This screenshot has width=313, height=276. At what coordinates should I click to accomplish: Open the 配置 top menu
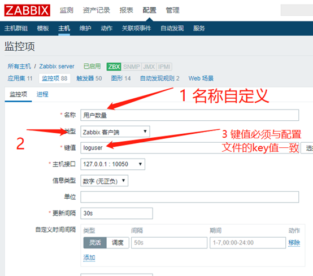tap(150, 10)
